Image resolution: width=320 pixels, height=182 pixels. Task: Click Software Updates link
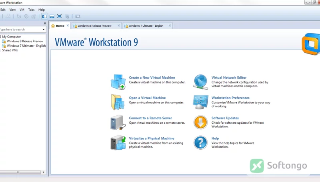(x=225, y=118)
